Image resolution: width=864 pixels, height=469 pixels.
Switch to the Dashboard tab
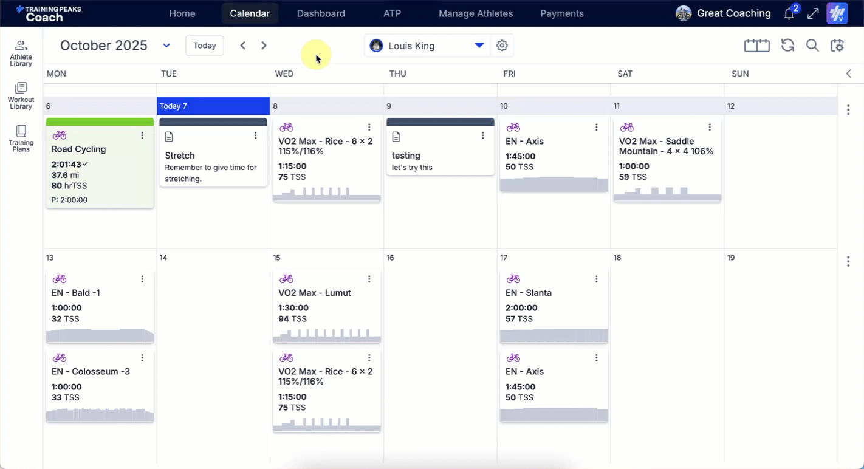tap(321, 13)
